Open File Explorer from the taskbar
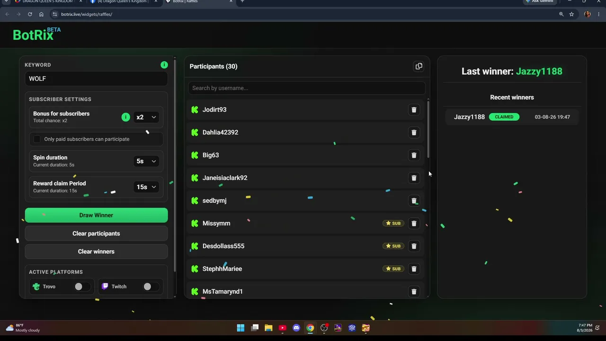 click(x=268, y=328)
